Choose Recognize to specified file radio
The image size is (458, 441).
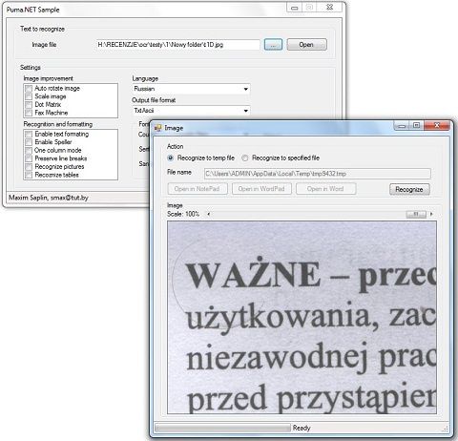coord(245,157)
